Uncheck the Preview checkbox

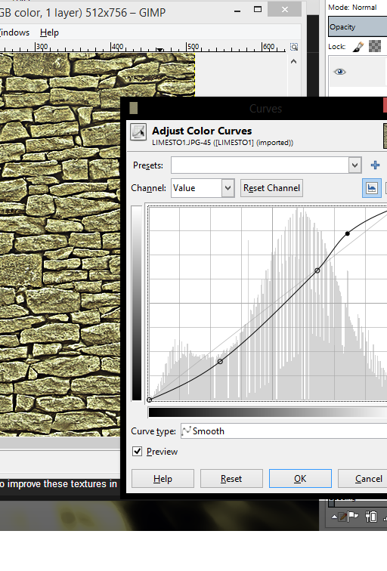tap(137, 452)
